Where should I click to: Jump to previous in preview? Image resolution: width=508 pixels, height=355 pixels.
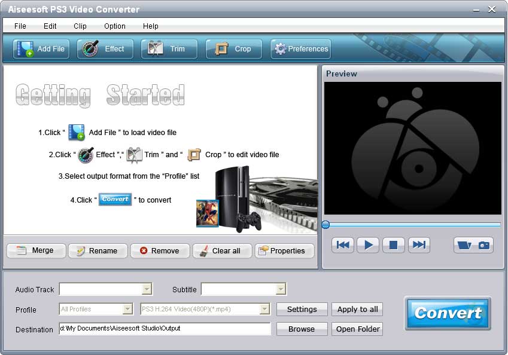343,245
